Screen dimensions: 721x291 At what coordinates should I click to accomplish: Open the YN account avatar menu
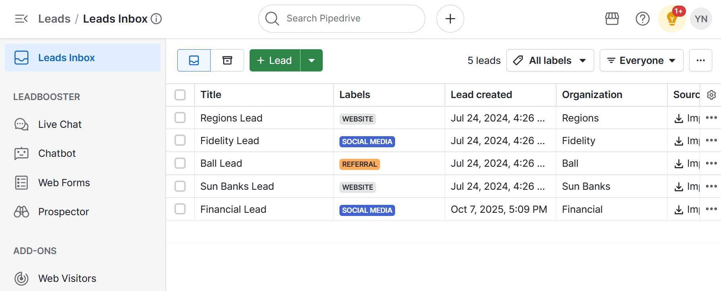click(701, 19)
